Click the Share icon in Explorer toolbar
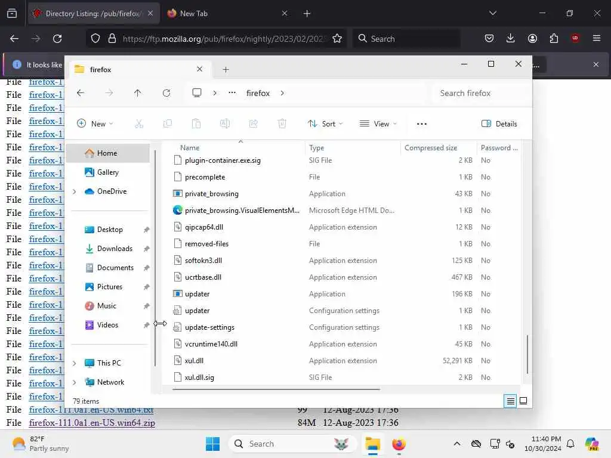 (x=253, y=124)
